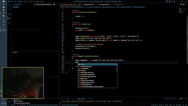Image resolution: width=188 pixels, height=106 pixels.
Task: Start debugging with the green play icon
Action: 35,4
